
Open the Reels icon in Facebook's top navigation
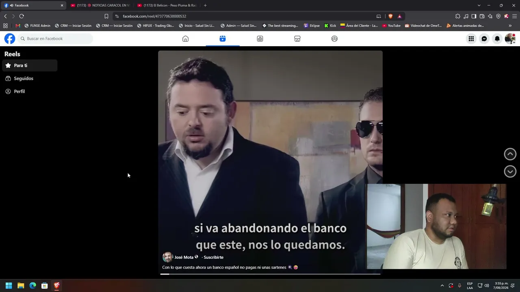(x=223, y=39)
